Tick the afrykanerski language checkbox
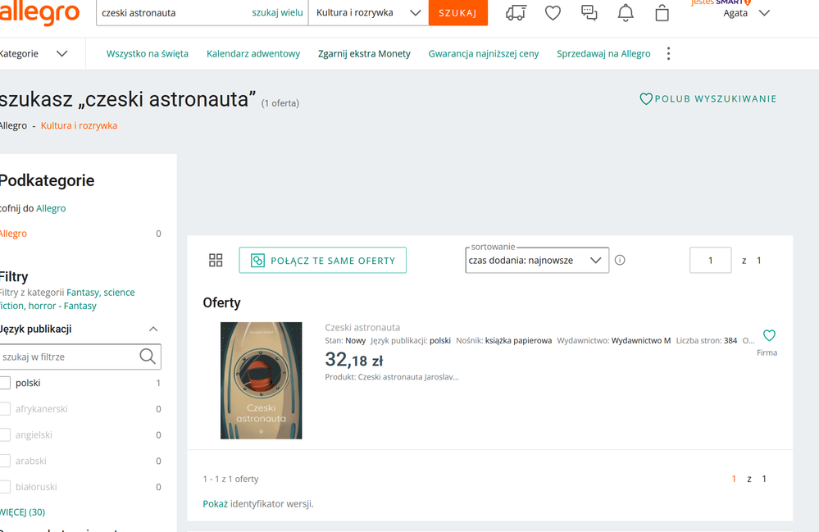 click(x=5, y=409)
